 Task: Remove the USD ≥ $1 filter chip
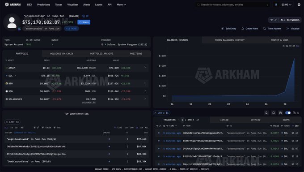[155, 113]
